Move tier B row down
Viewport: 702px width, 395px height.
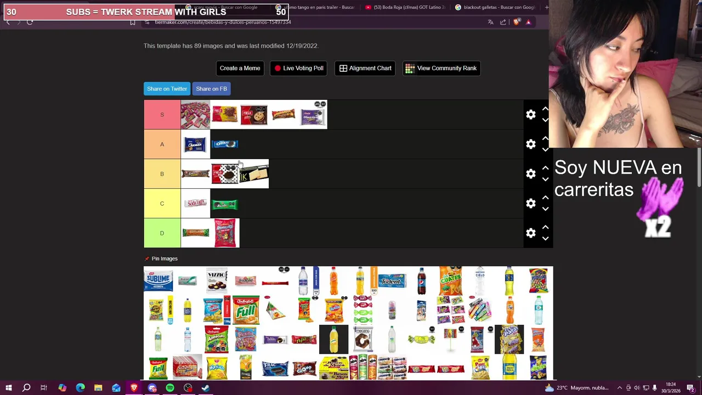pyautogui.click(x=545, y=179)
